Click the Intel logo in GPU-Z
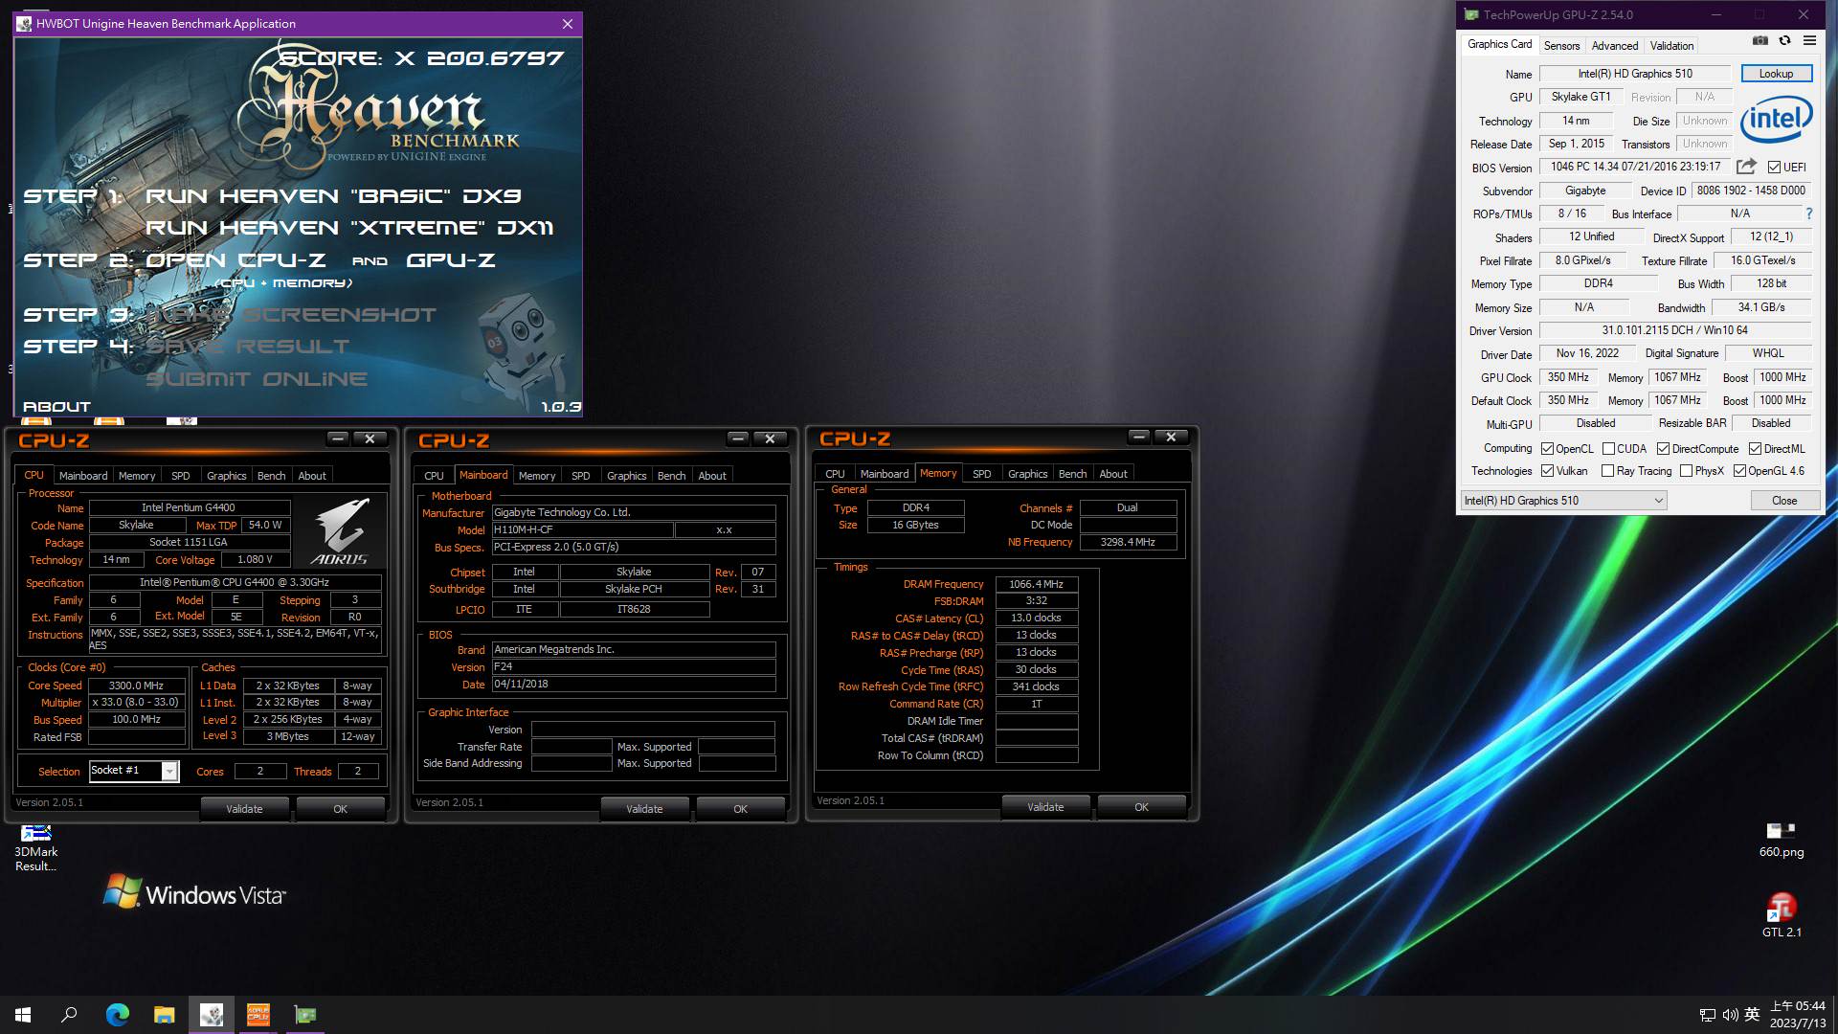 (x=1777, y=120)
